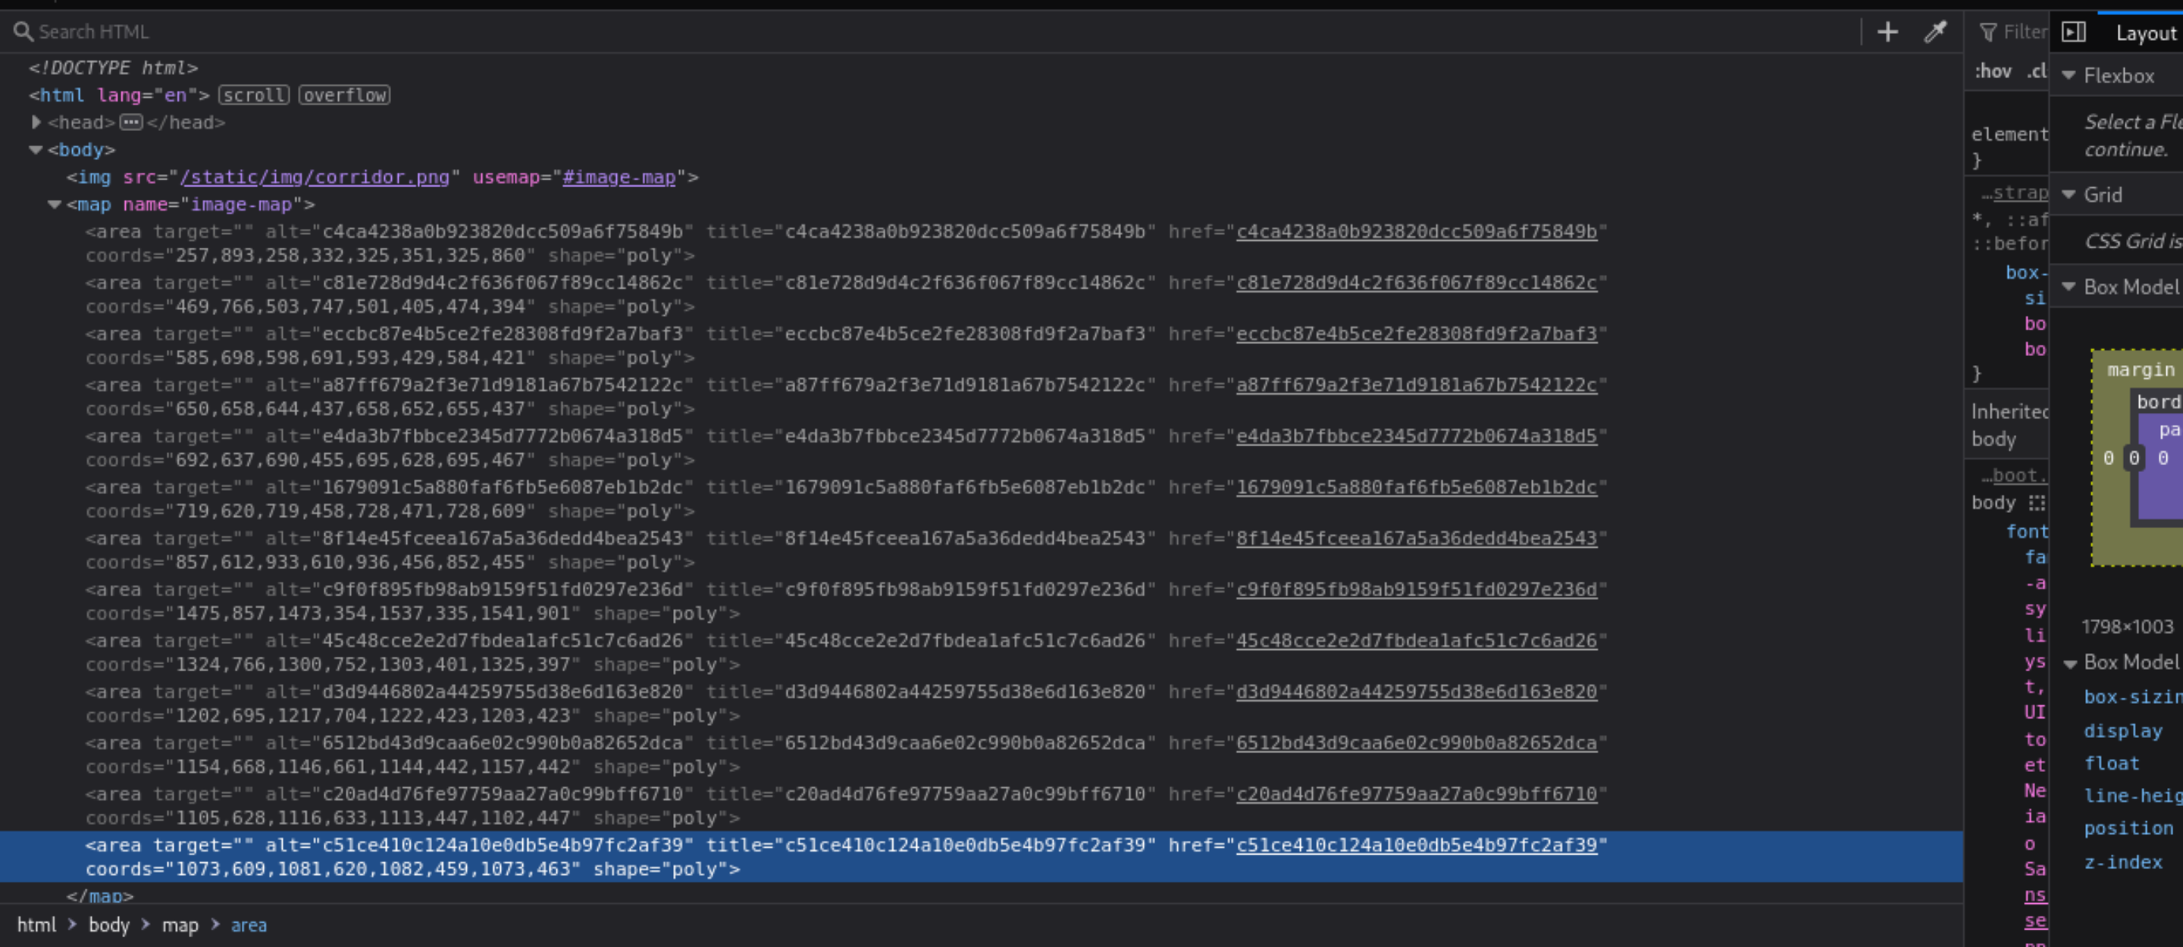The height and width of the screenshot is (947, 2183).
Task: Click coords "257,893,258,332,325,351,325,860" attribute
Action: coord(311,256)
